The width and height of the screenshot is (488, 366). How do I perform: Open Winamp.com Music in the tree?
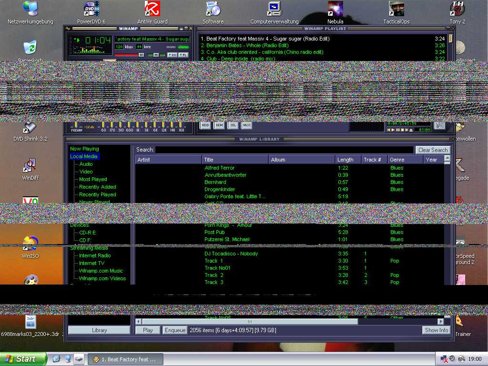[x=101, y=271]
